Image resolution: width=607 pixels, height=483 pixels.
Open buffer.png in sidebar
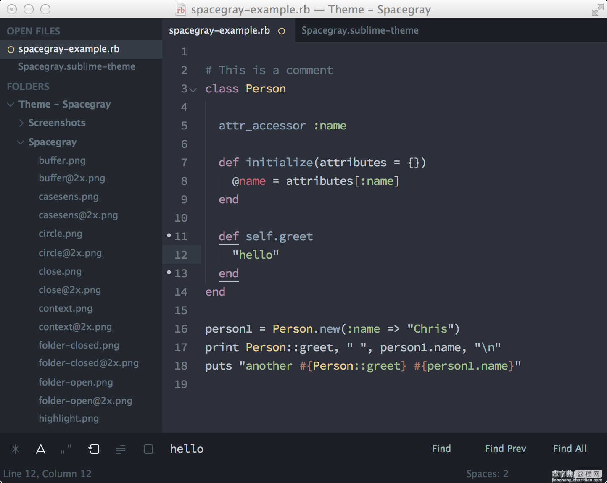[x=62, y=160]
